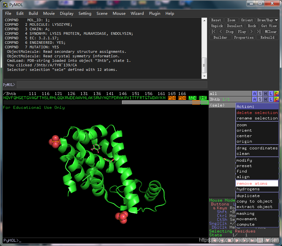
Task: Expand the 'preset' submenu
Action: click(257, 166)
